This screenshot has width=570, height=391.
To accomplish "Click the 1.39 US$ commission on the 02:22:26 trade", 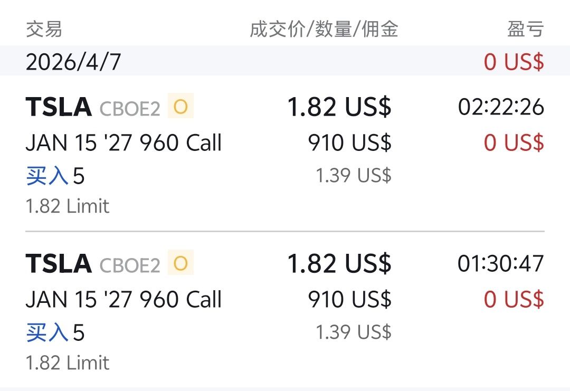I will pyautogui.click(x=353, y=175).
